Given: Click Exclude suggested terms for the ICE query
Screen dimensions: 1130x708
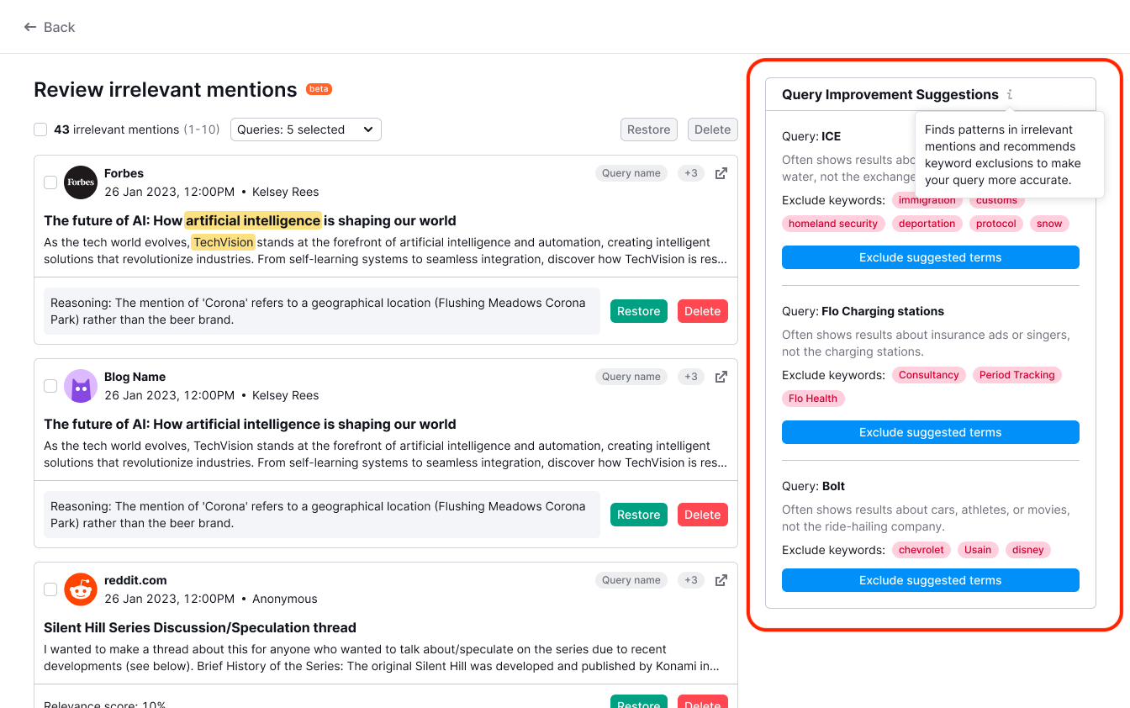Looking at the screenshot, I should coord(930,257).
